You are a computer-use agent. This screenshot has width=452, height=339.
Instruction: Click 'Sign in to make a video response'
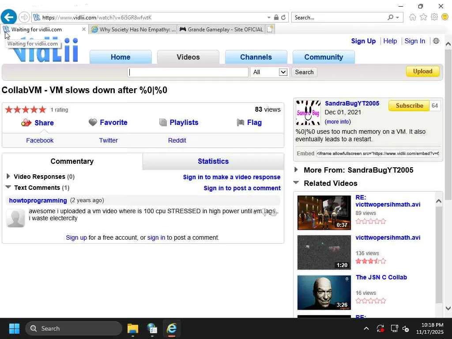[231, 177]
